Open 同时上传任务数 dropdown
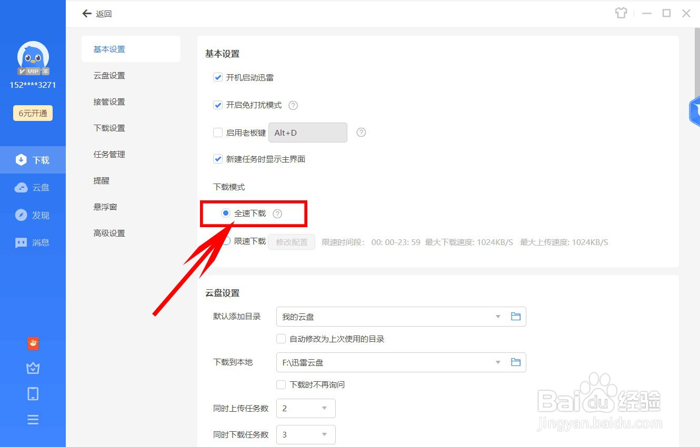 pyautogui.click(x=306, y=408)
